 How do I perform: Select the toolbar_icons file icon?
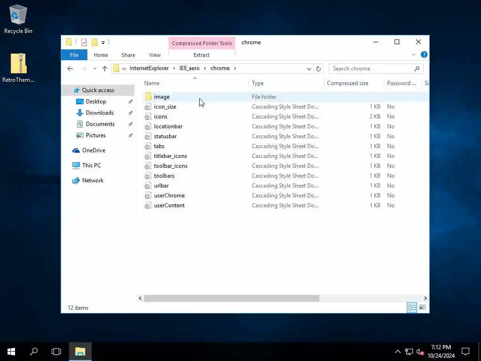coord(148,166)
